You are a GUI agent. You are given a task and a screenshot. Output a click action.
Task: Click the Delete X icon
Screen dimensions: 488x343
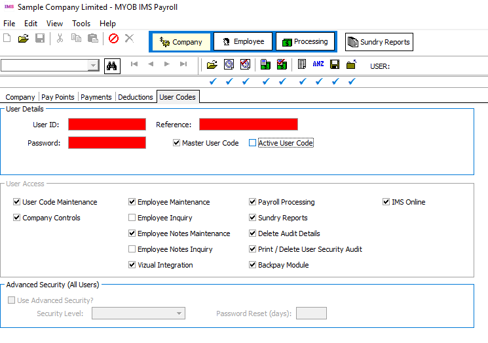point(129,38)
